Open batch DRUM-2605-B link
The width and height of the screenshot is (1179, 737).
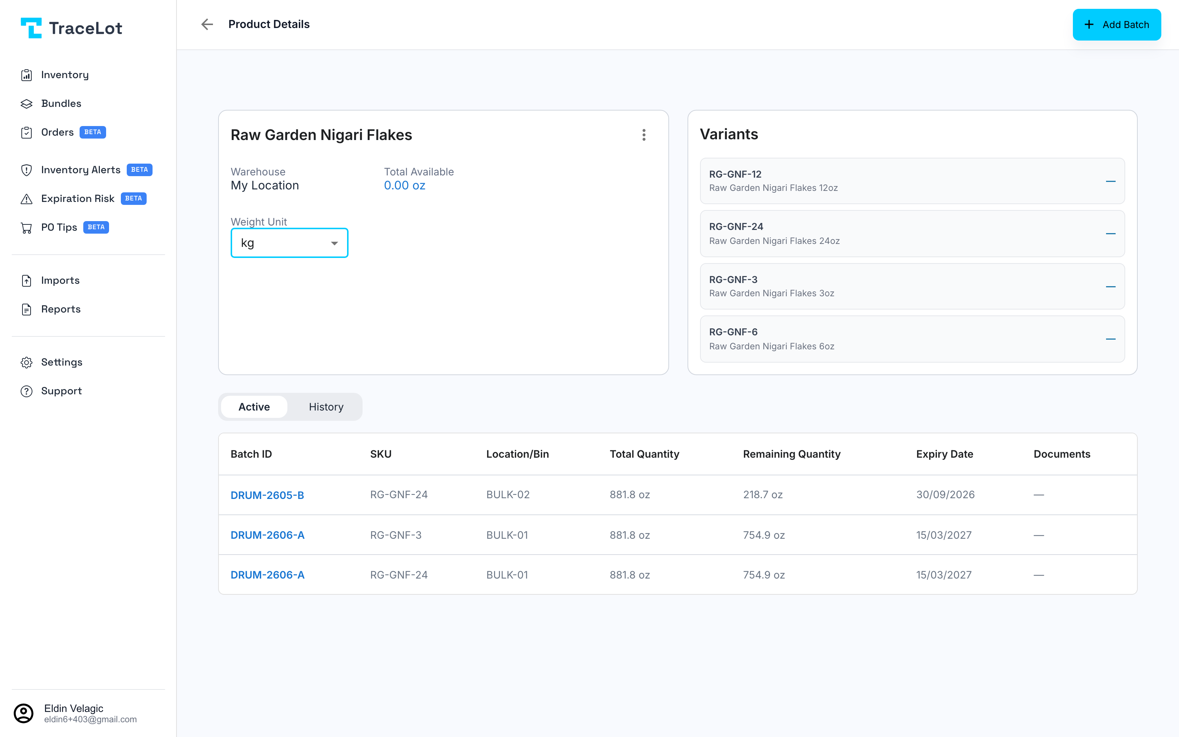click(x=267, y=495)
